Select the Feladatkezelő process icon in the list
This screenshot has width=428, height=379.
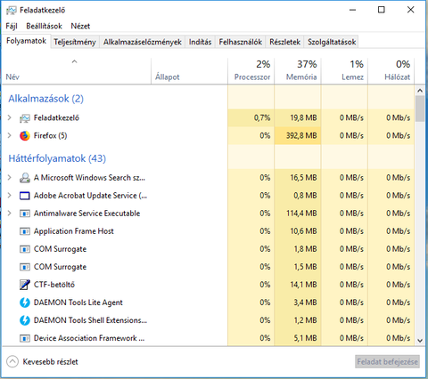pos(25,118)
